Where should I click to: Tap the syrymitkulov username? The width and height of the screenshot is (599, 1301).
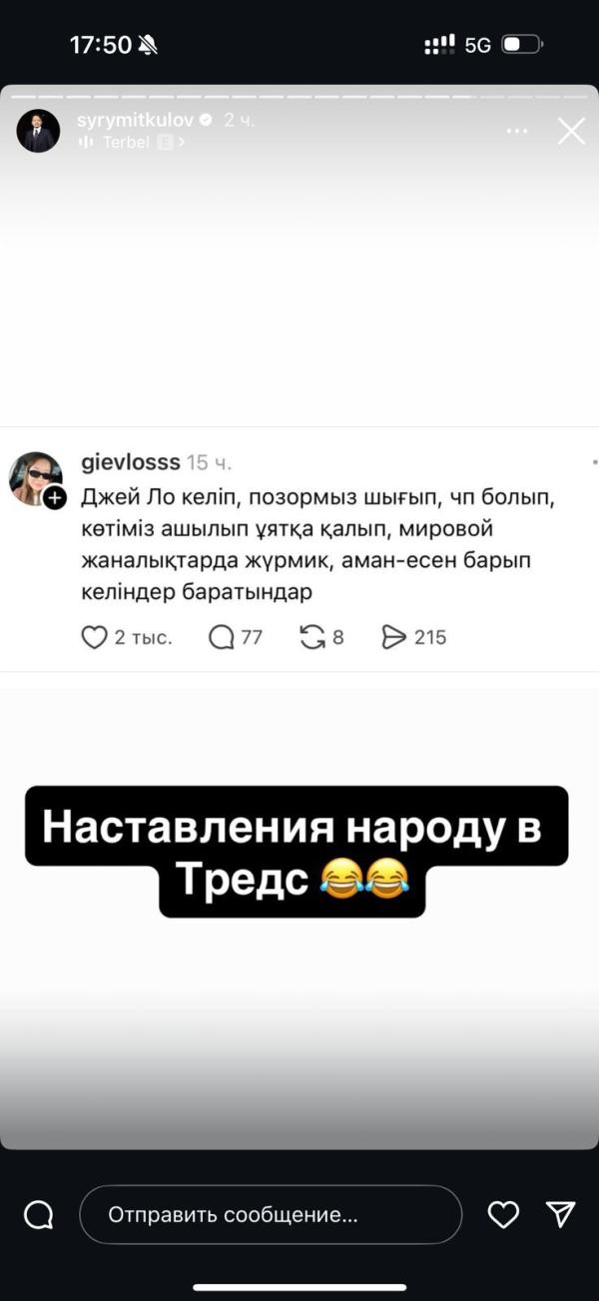(x=136, y=120)
